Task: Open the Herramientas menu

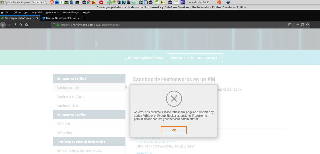Action: (x=71, y=12)
